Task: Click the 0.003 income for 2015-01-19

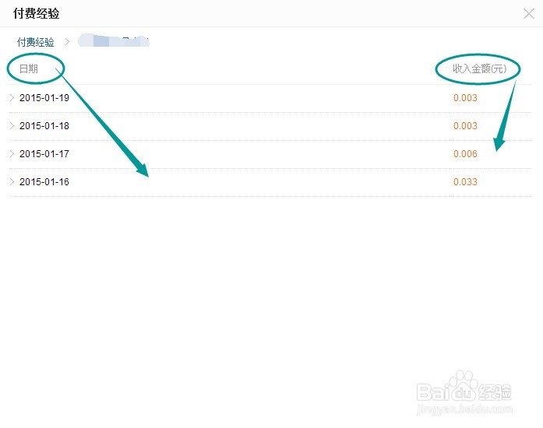Action: point(465,98)
